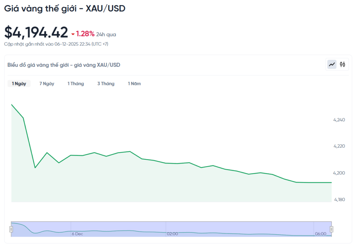
Task: Click the "Biểu đồ giá vàng thế giới" chart title
Action: coord(64,65)
